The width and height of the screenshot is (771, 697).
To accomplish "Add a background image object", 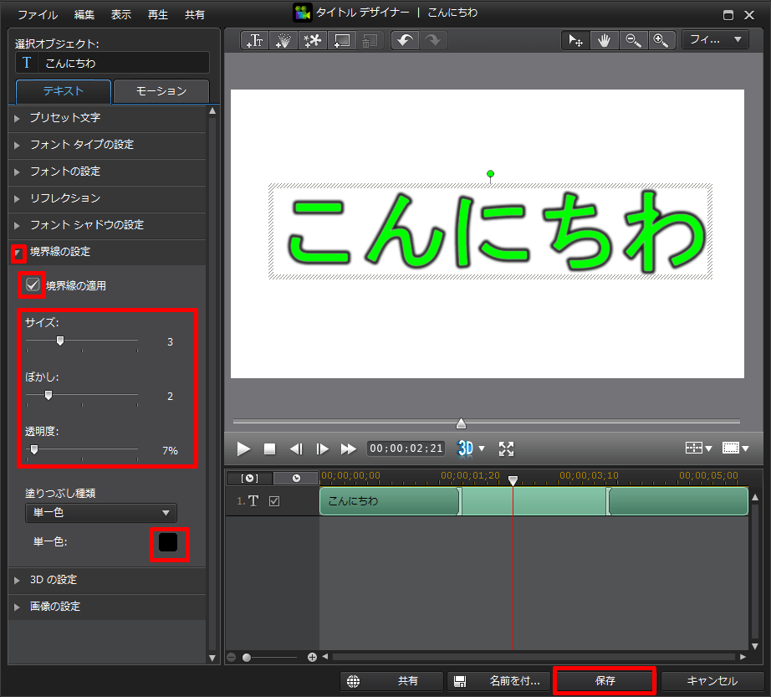I will [341, 39].
